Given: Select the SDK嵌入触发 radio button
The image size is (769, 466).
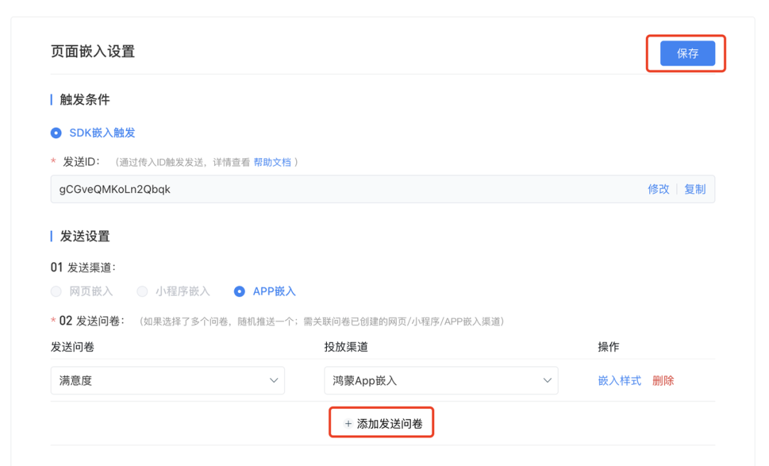Looking at the screenshot, I should click(56, 133).
